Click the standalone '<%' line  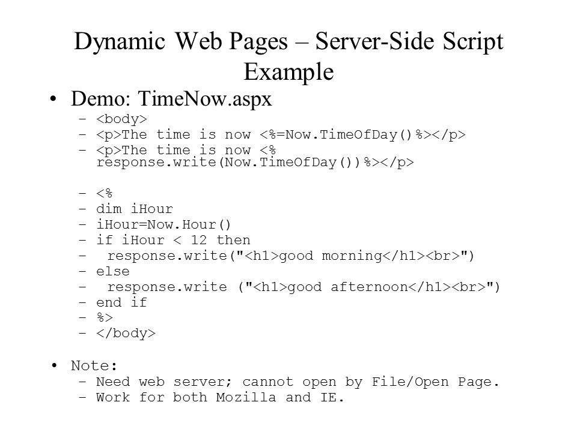tap(105, 193)
